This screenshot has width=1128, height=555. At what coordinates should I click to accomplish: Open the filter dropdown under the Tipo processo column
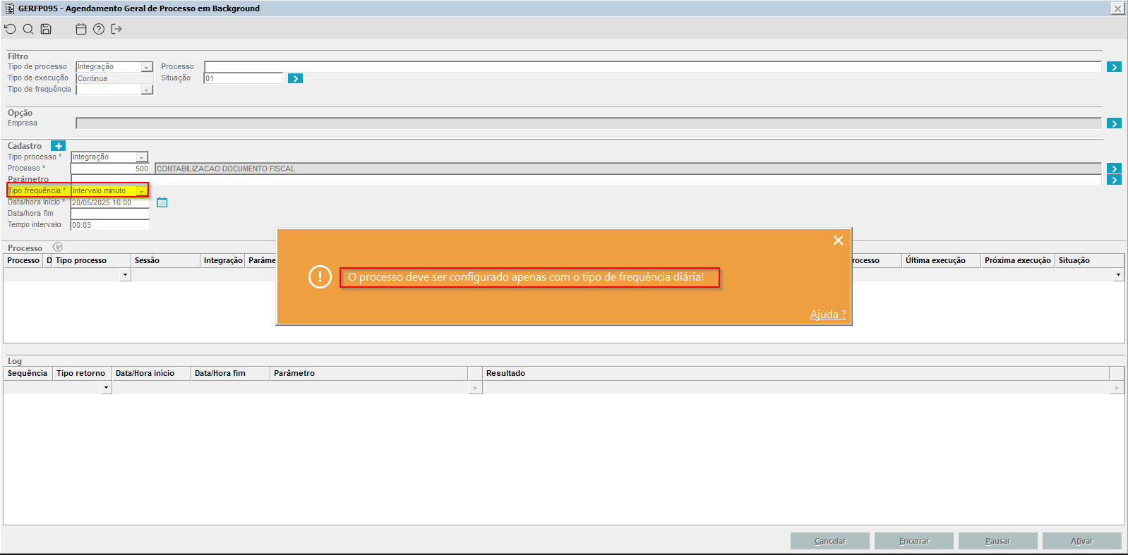(125, 275)
